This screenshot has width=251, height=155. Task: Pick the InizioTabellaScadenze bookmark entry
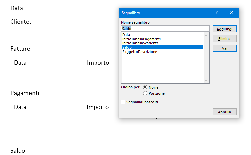coord(140,43)
